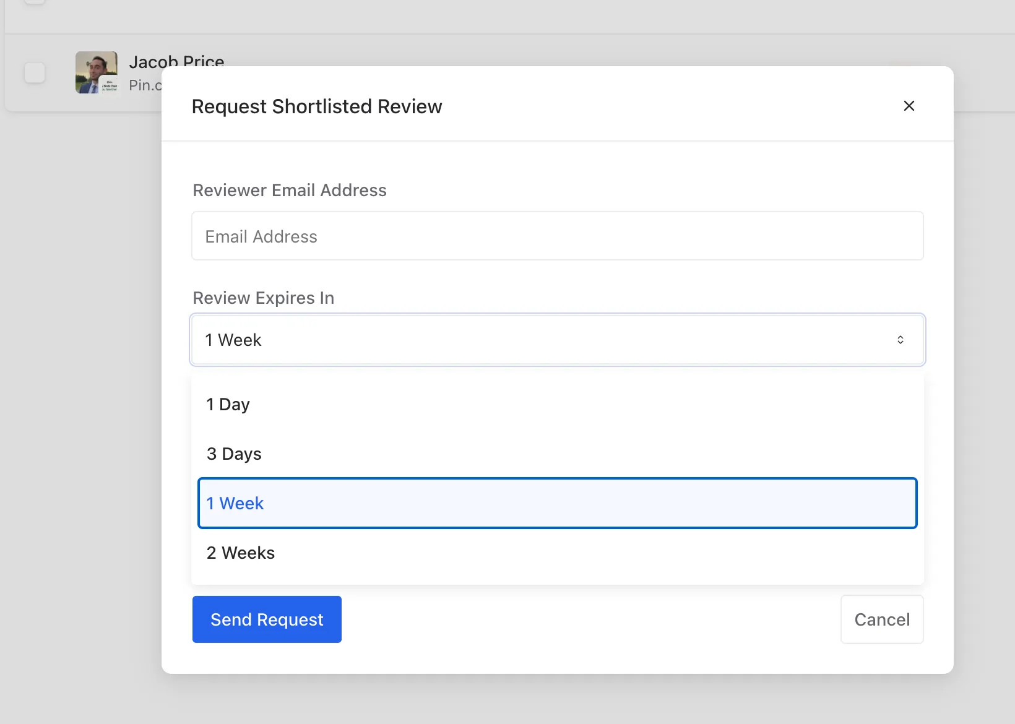
Task: Click the Email Address input field
Action: click(x=557, y=236)
